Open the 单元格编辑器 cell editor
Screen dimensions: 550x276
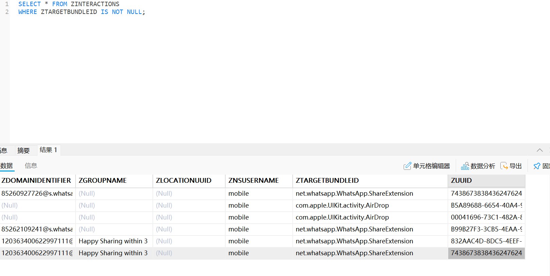point(427,166)
